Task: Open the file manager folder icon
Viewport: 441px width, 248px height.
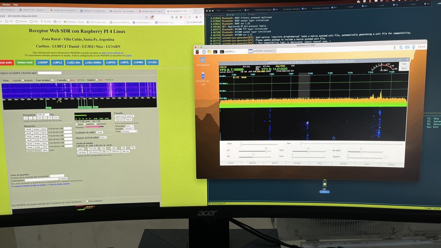Action: tap(210, 51)
